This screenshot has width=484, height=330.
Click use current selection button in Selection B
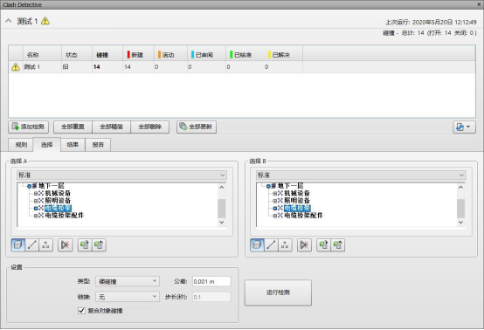[324, 245]
